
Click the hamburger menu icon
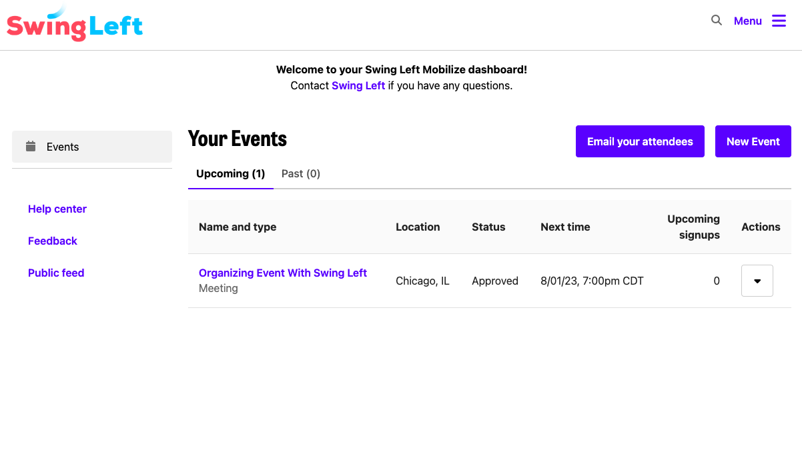tap(779, 21)
